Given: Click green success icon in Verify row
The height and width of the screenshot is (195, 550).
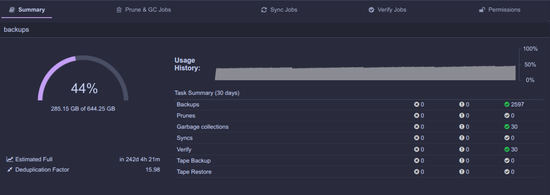Looking at the screenshot, I should [x=507, y=150].
